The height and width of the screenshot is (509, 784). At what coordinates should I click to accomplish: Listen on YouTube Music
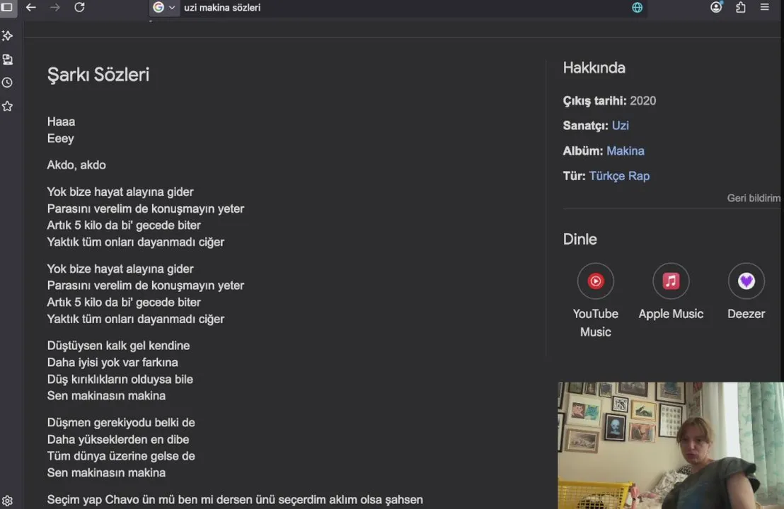click(x=596, y=300)
